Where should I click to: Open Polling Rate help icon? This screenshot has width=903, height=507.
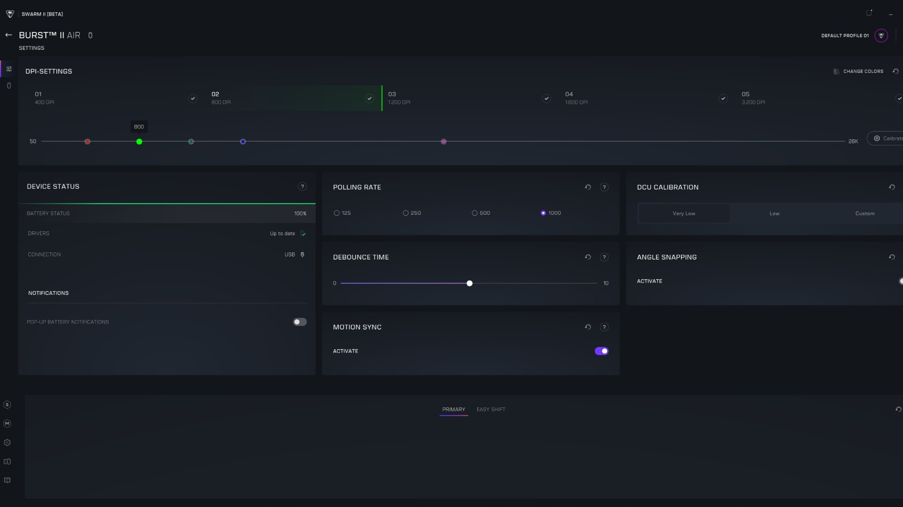click(x=604, y=187)
